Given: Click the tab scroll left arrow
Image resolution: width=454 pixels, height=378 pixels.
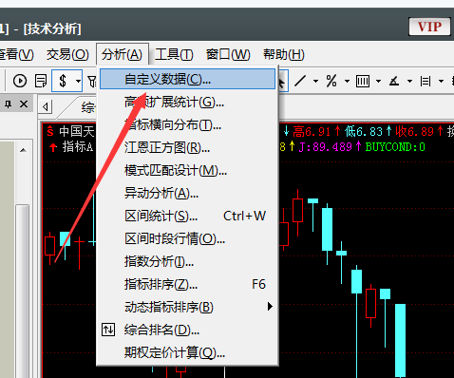Looking at the screenshot, I should tap(46, 107).
